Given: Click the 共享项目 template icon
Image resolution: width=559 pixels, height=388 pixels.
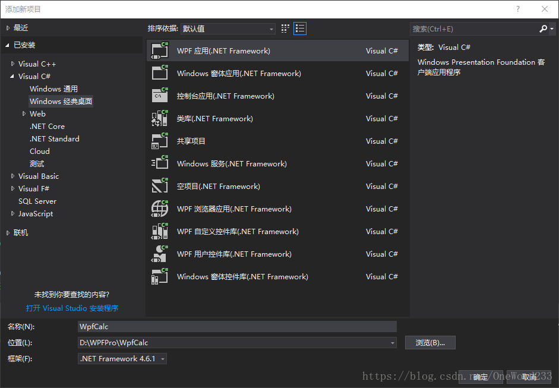Looking at the screenshot, I should (x=160, y=141).
